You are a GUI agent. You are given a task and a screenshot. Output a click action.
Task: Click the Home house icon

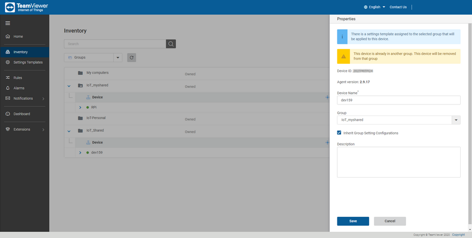(8, 36)
